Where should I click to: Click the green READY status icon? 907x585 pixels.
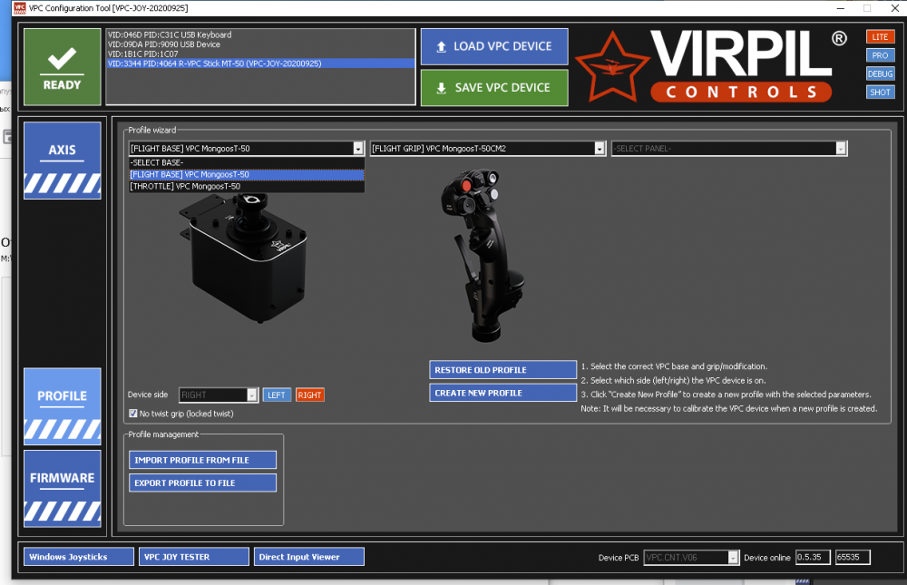pyautogui.click(x=62, y=67)
